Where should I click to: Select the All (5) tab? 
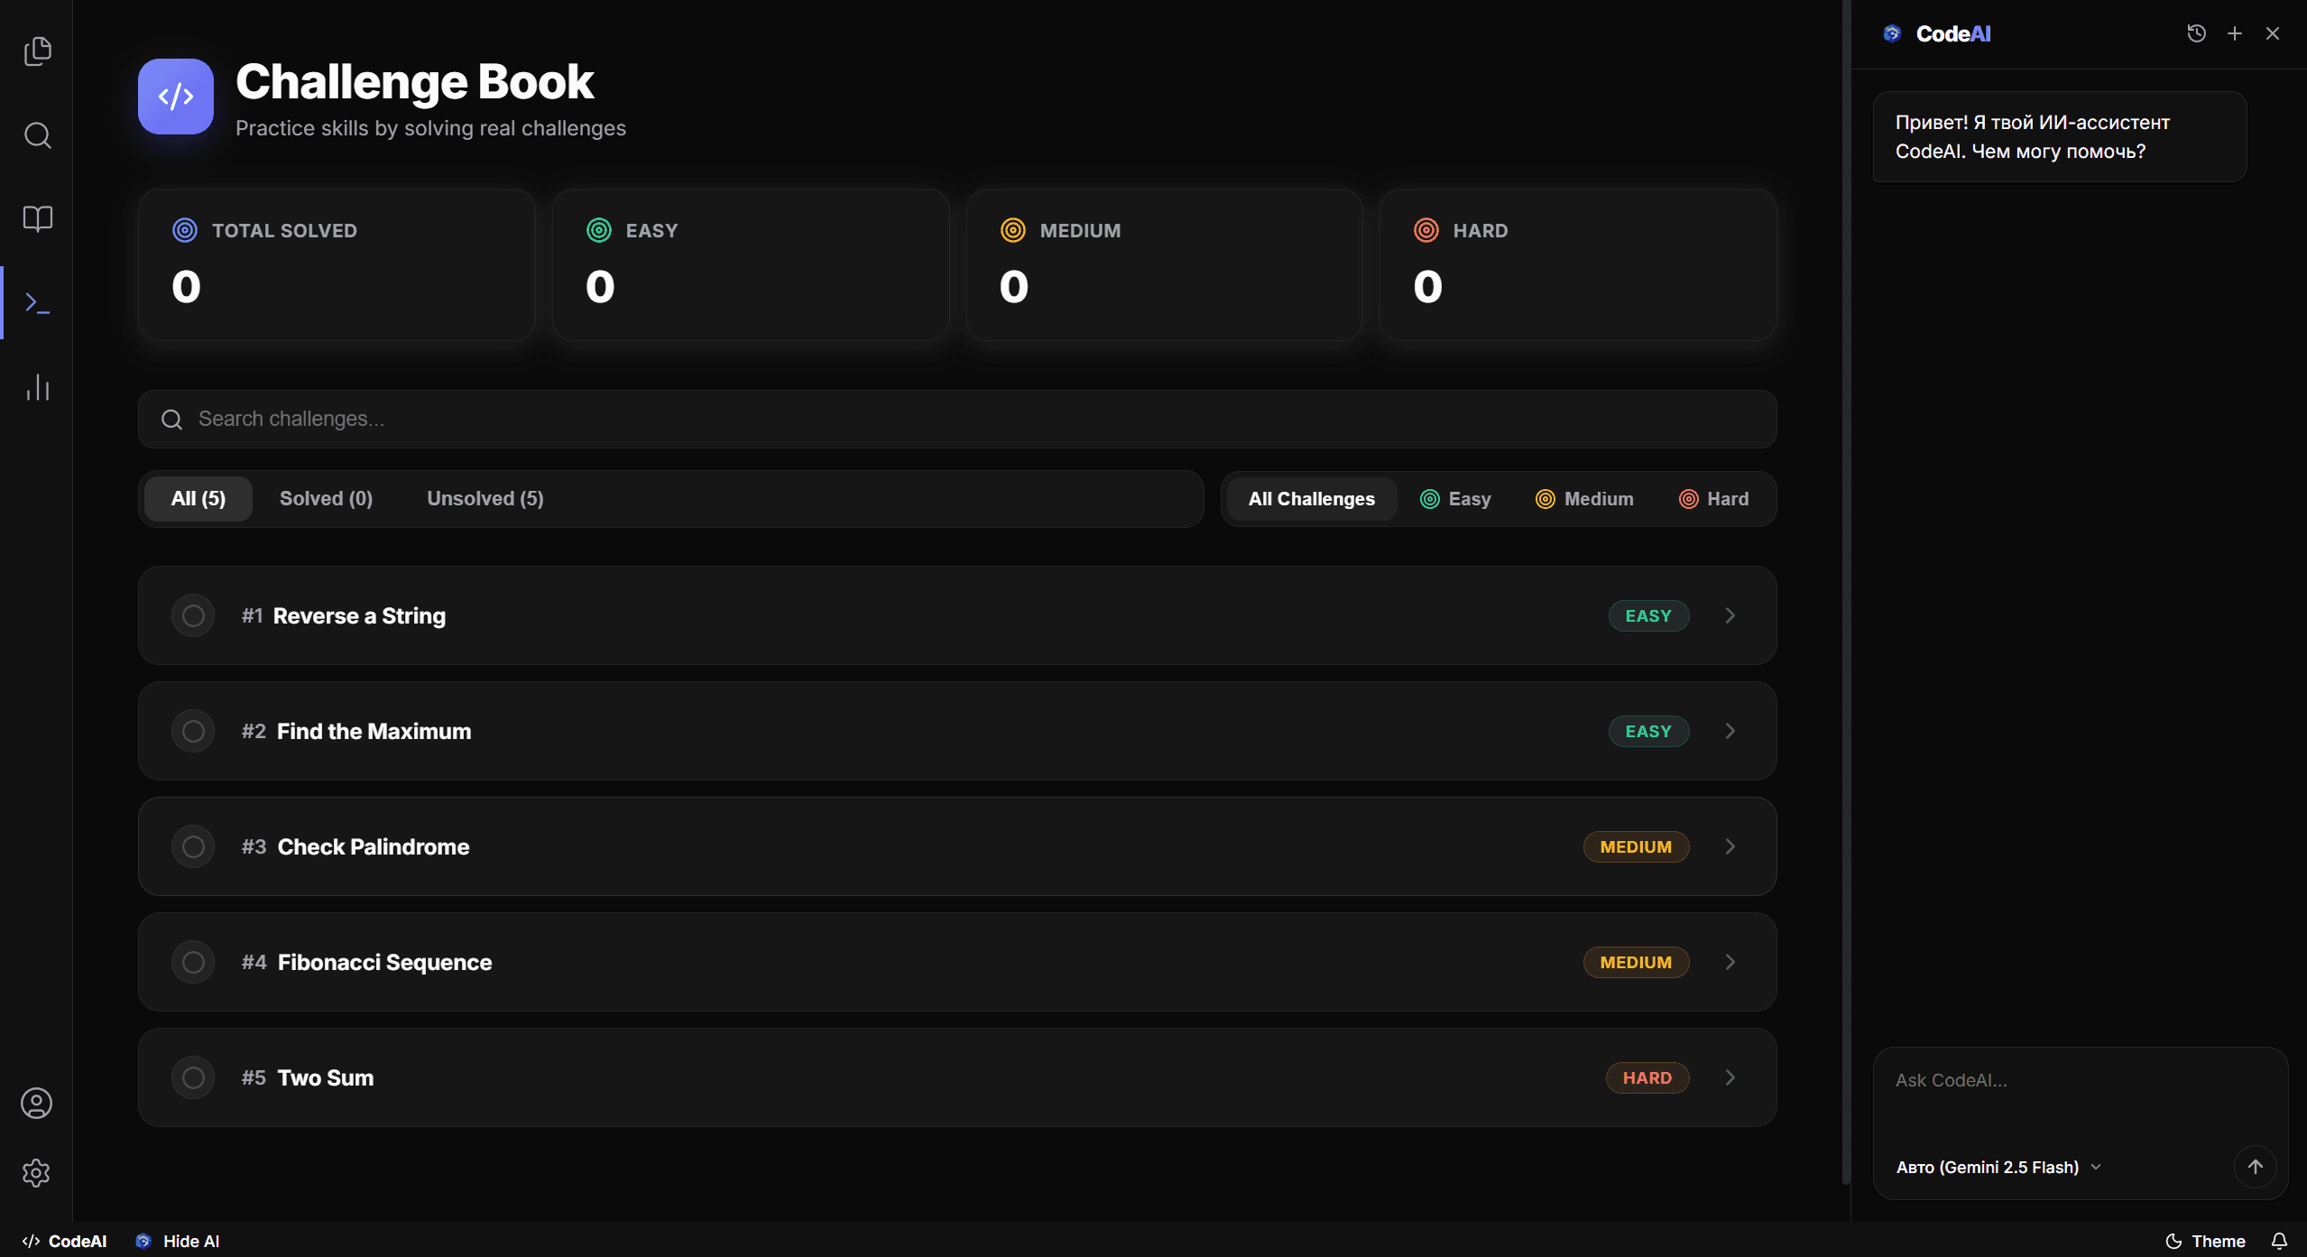click(198, 499)
